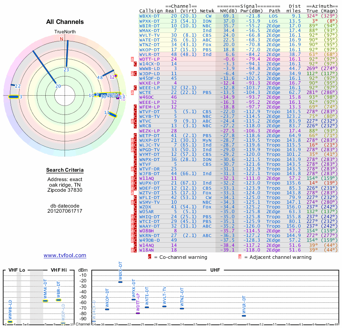This screenshot has width=342, height=328.
Task: Click the WBIR-DT callsign in the table
Action: [x=149, y=26]
